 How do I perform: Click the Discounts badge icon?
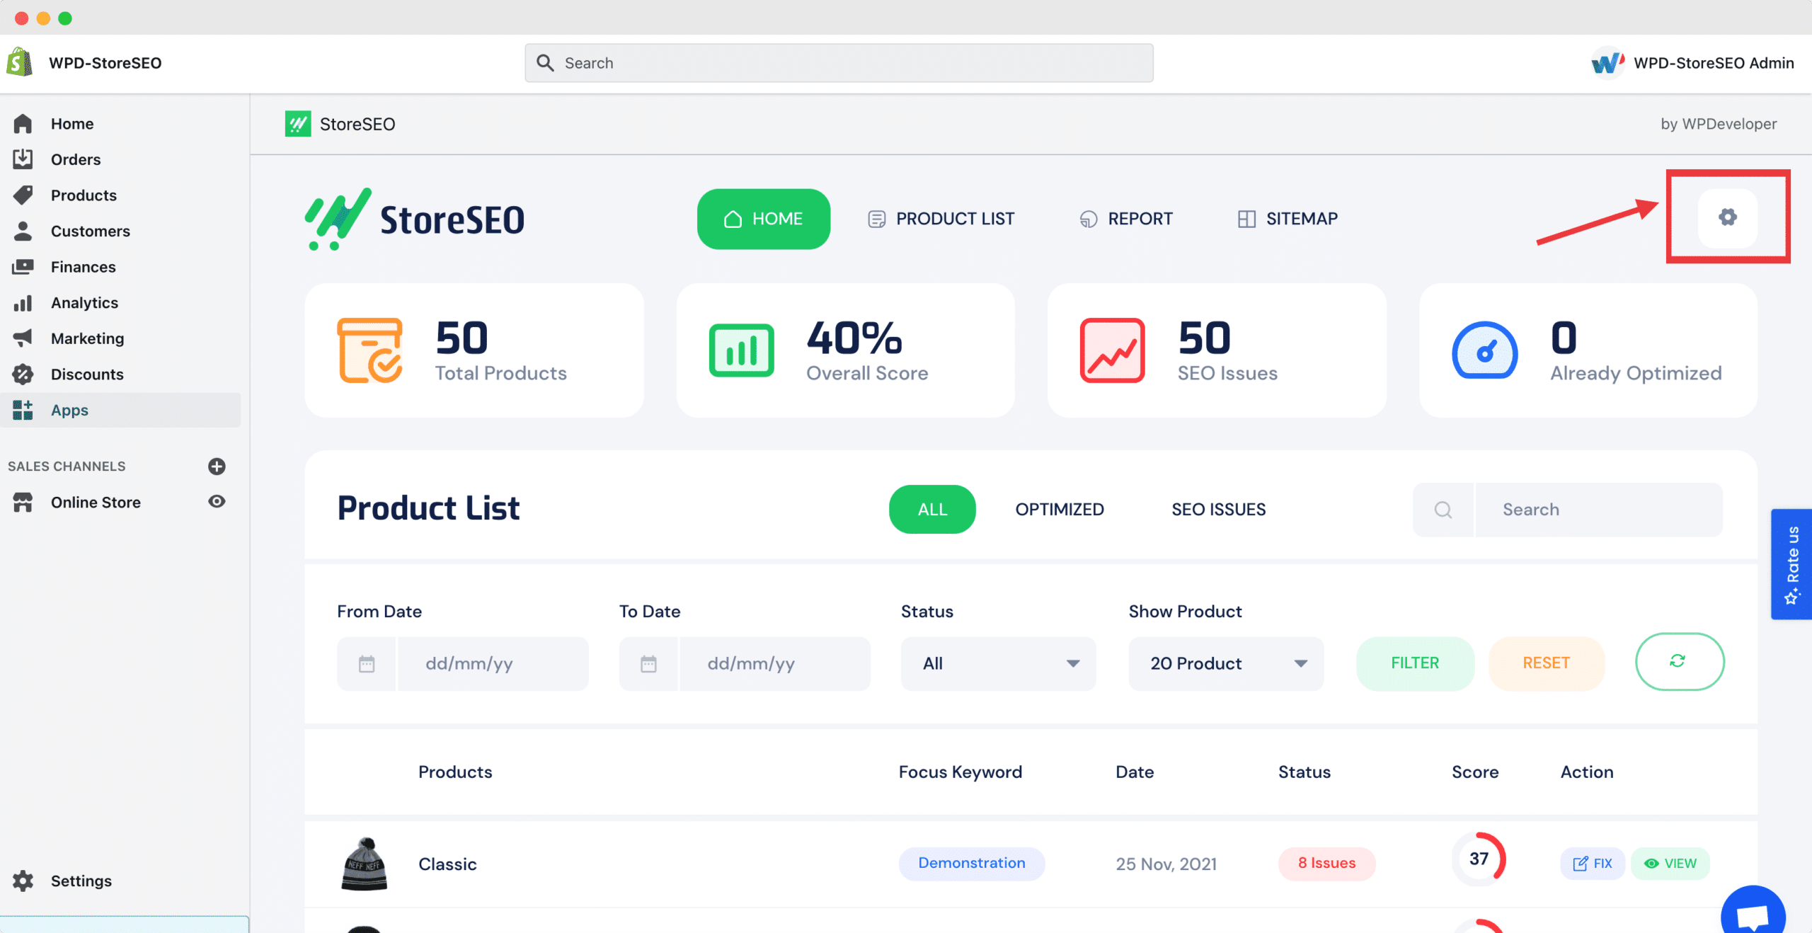pyautogui.click(x=23, y=374)
